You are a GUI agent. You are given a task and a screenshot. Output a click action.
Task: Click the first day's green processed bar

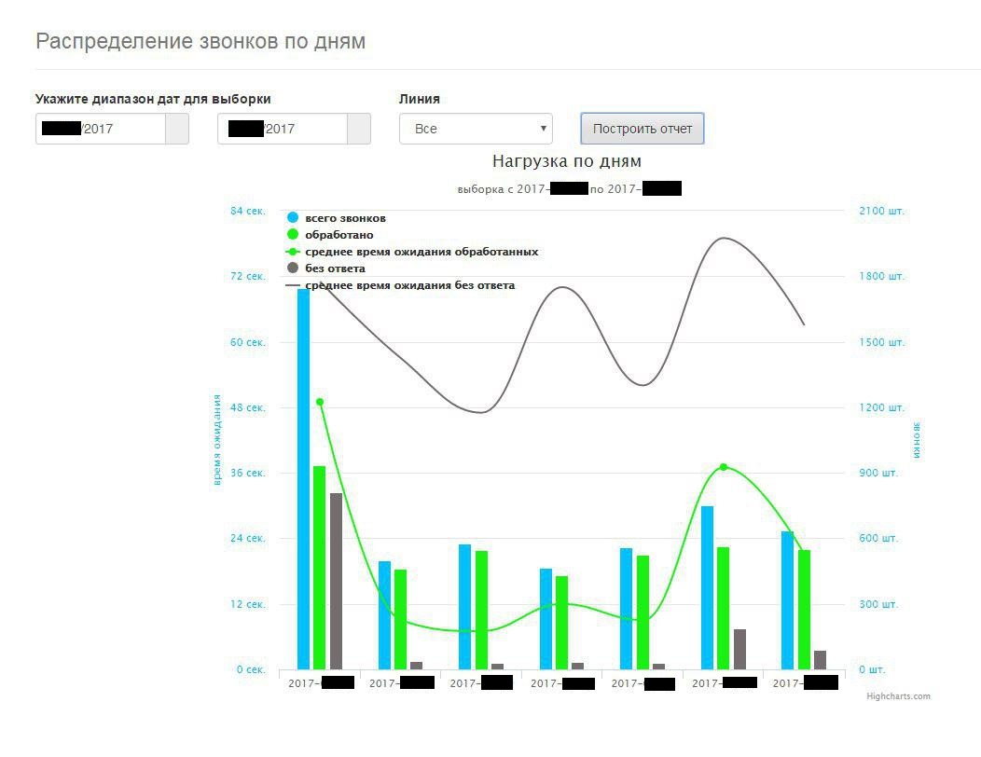click(x=320, y=568)
